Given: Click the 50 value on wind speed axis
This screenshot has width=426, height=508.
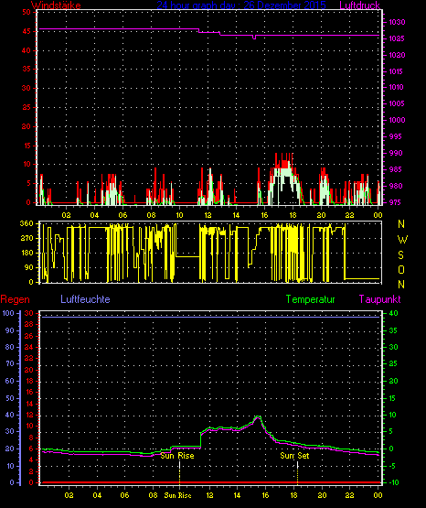Looking at the screenshot, I should tap(27, 12).
